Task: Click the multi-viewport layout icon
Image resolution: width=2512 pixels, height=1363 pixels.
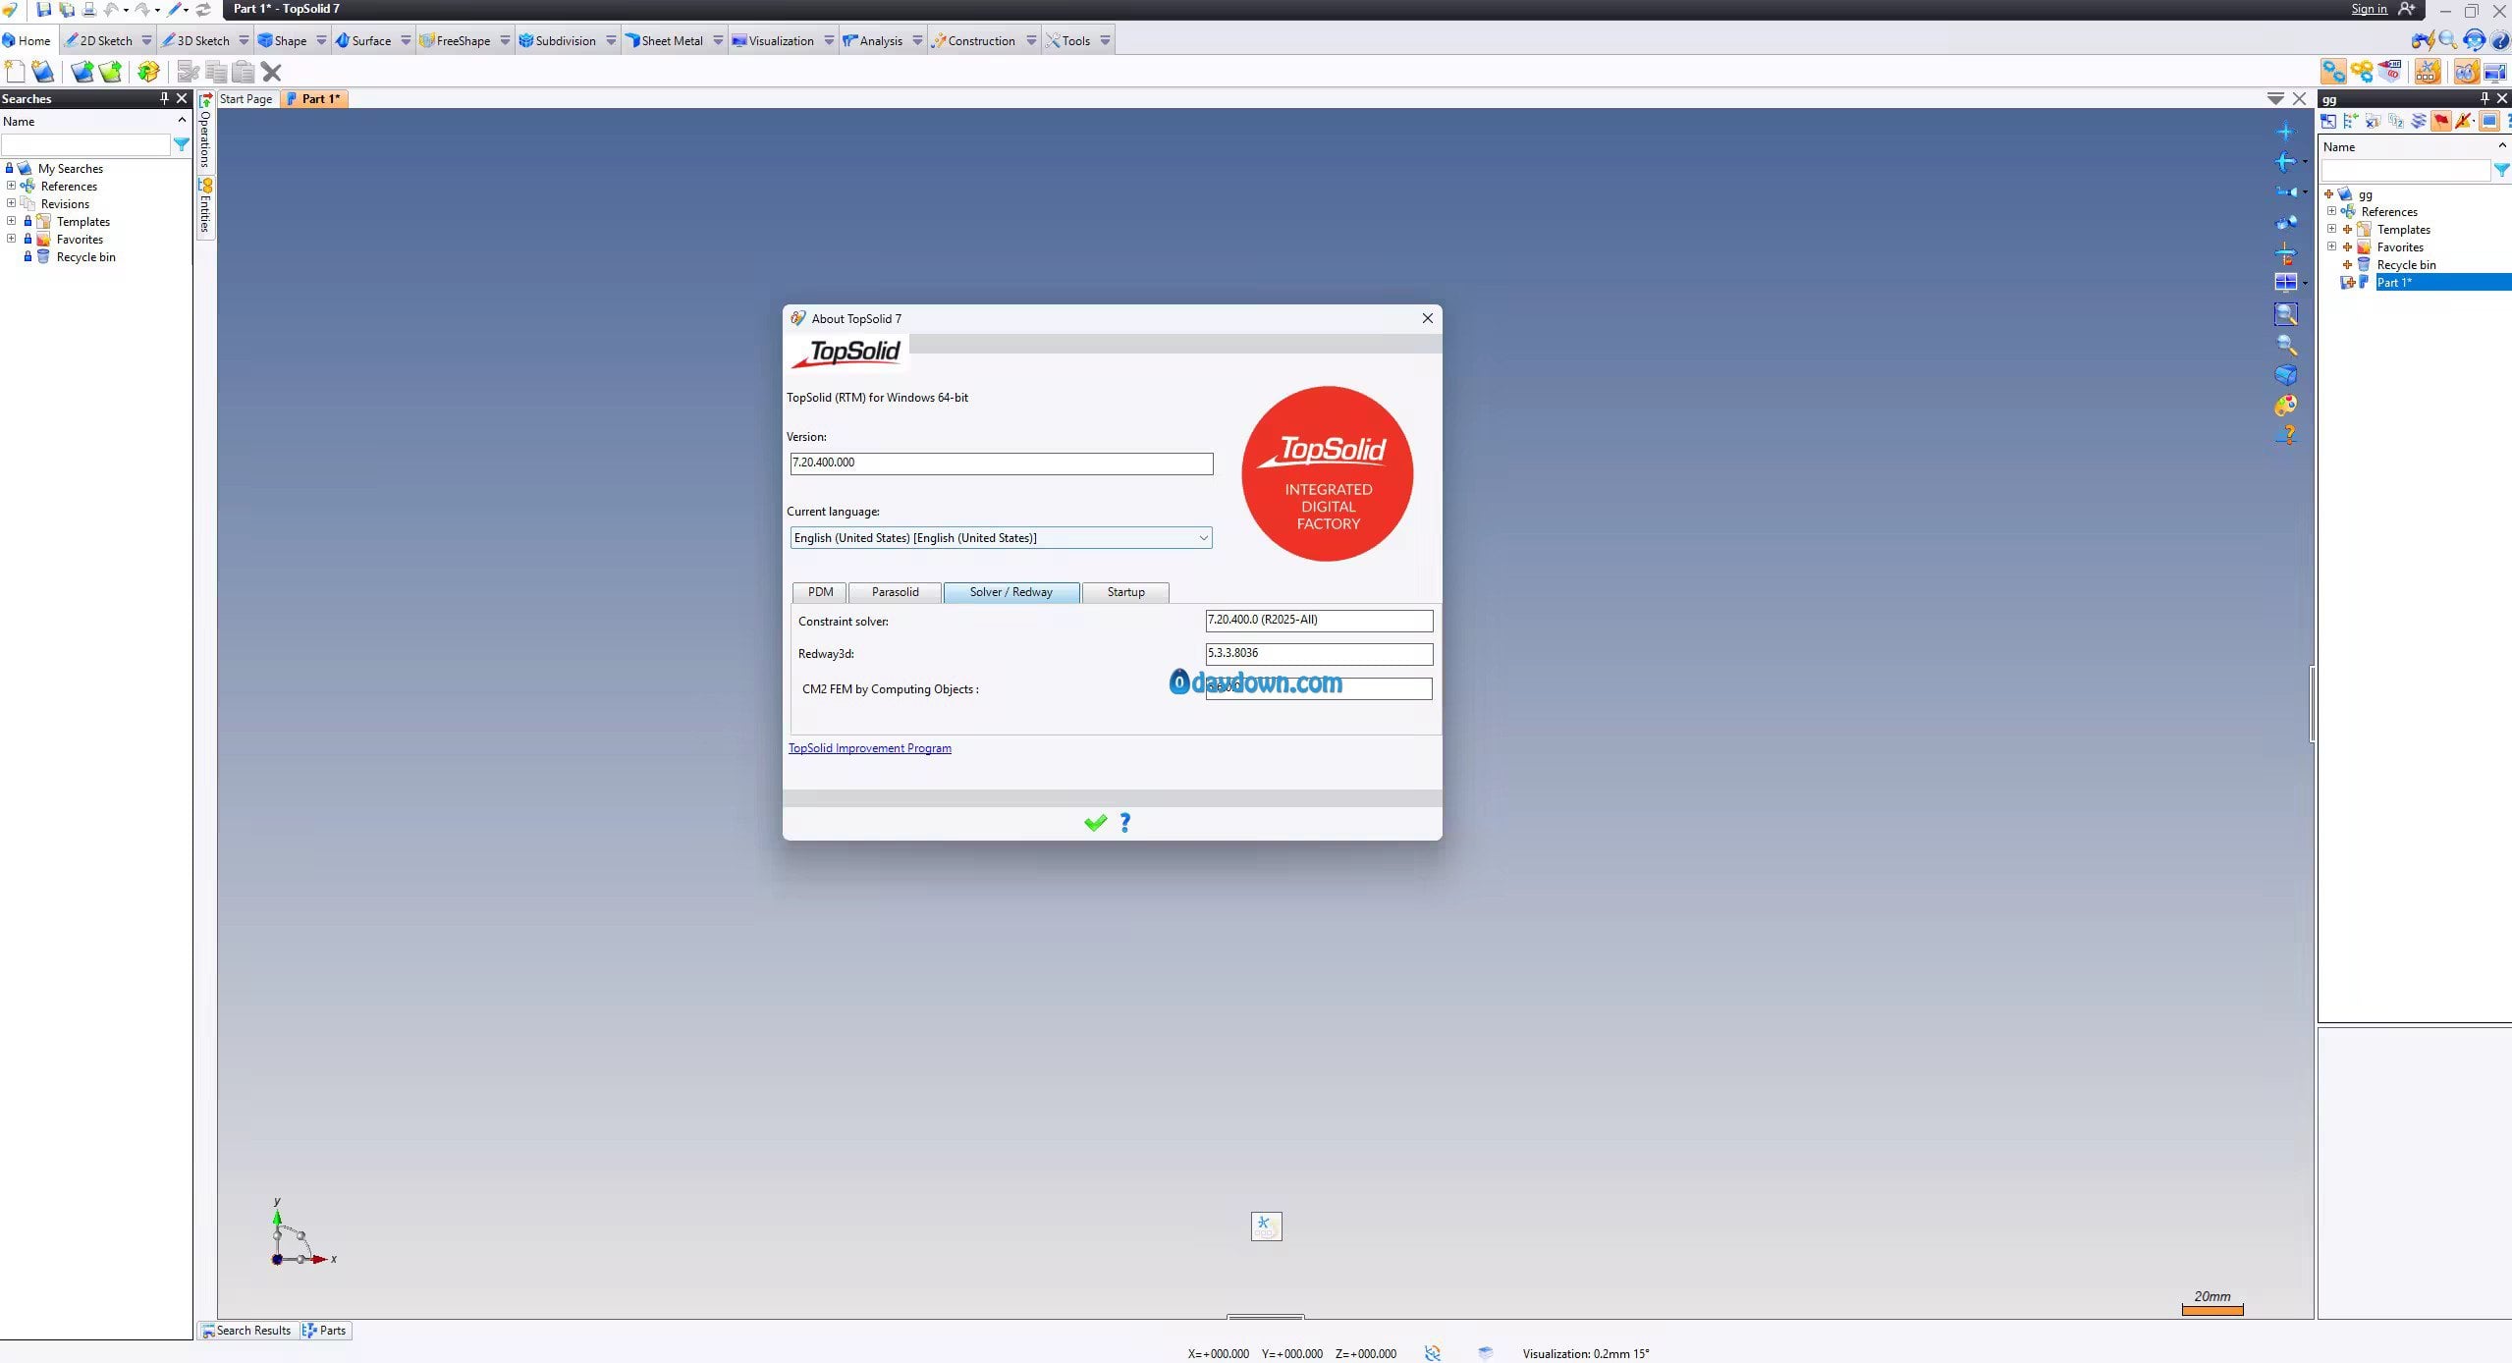Action: (2285, 283)
